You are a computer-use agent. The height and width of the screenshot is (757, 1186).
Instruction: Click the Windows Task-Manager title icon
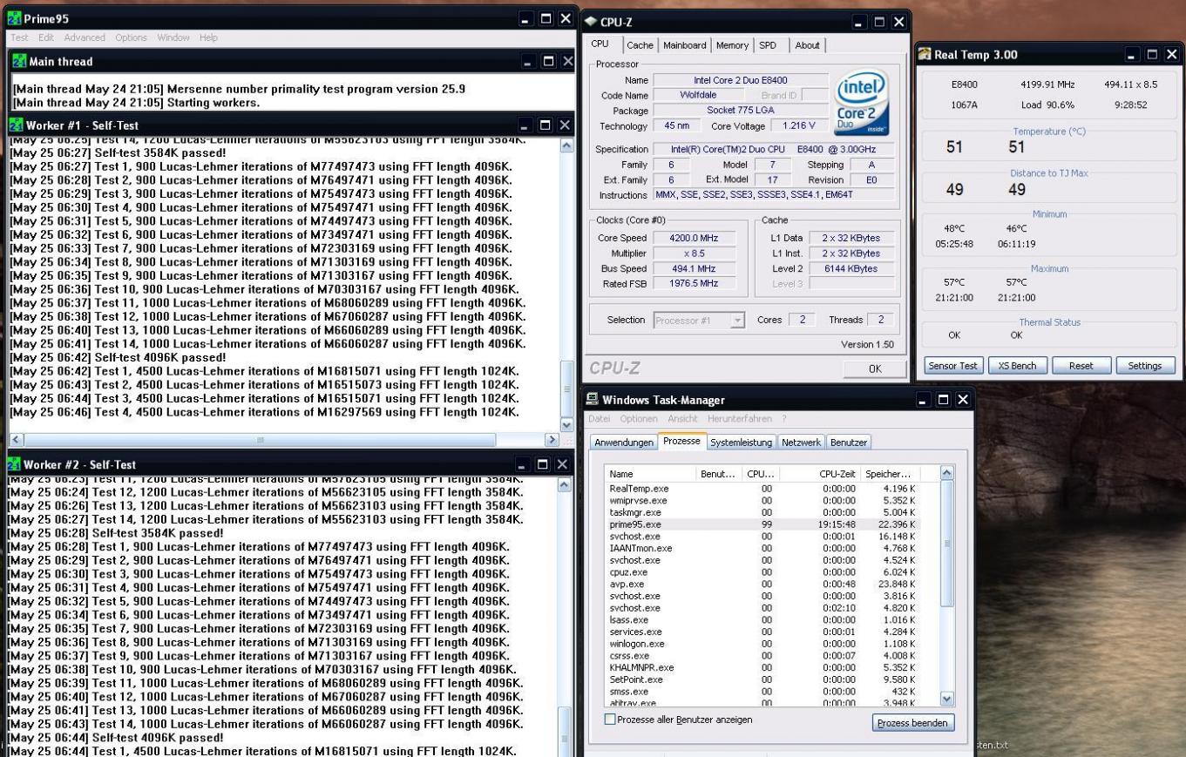[593, 400]
